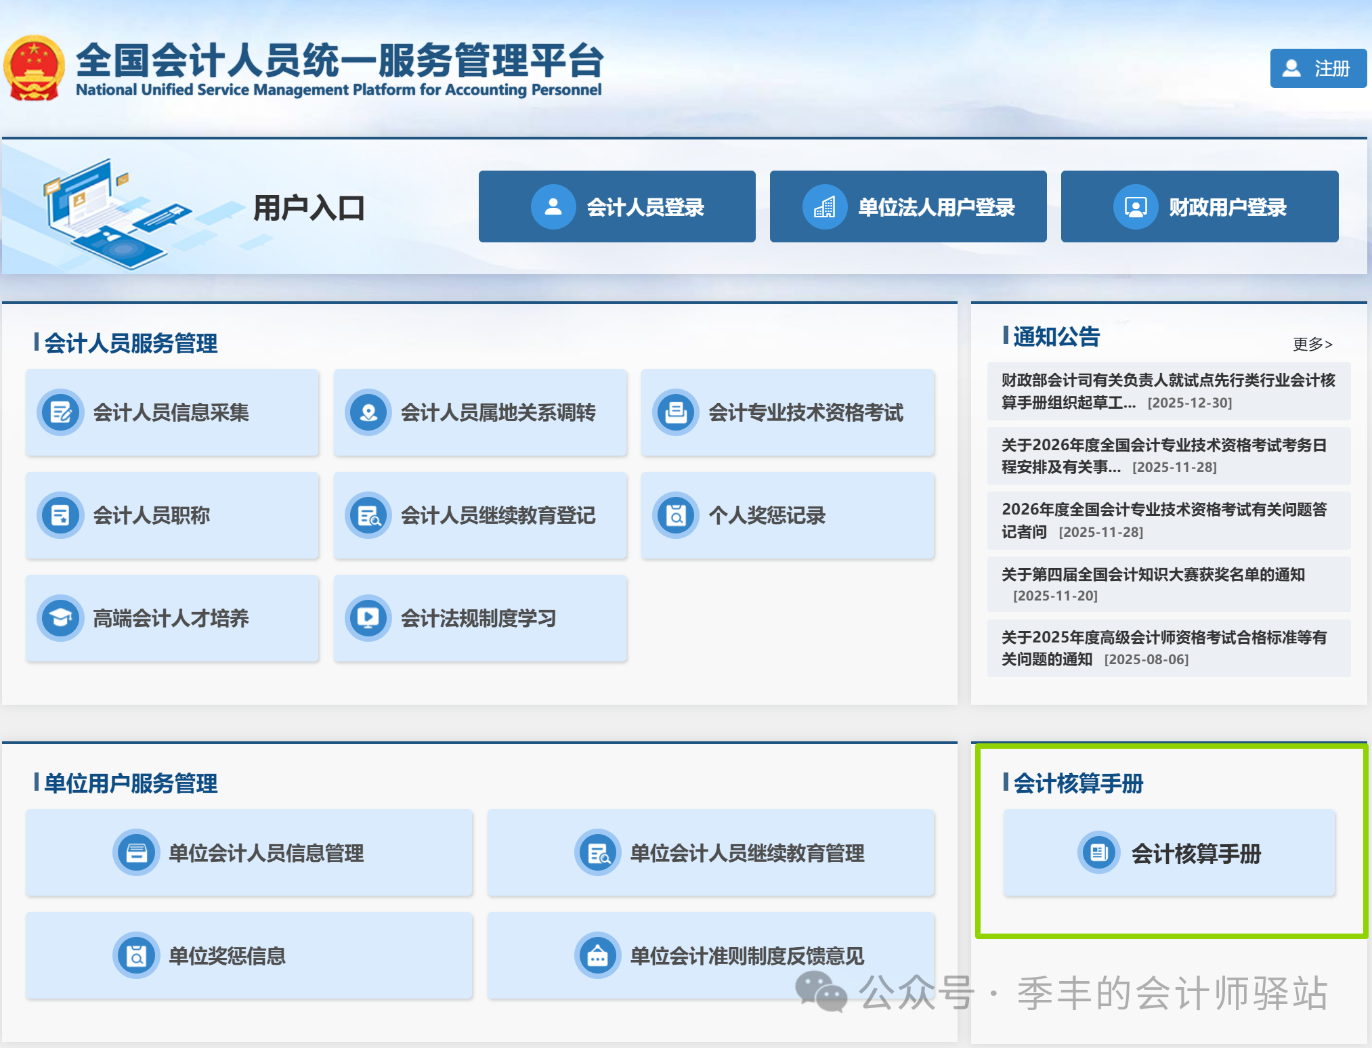
Task: Open 财政用户登录 entry
Action: [x=1199, y=206]
